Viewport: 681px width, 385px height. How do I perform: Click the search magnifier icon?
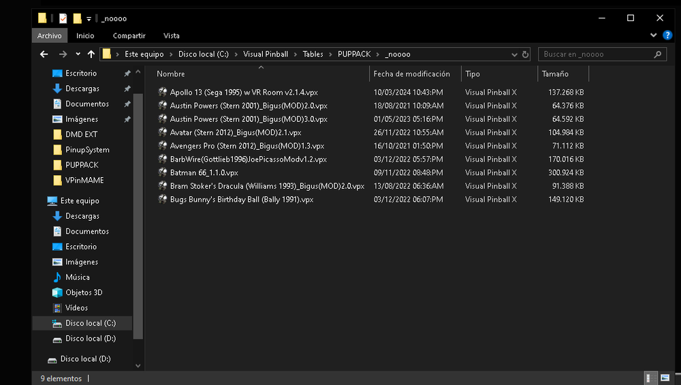click(658, 55)
